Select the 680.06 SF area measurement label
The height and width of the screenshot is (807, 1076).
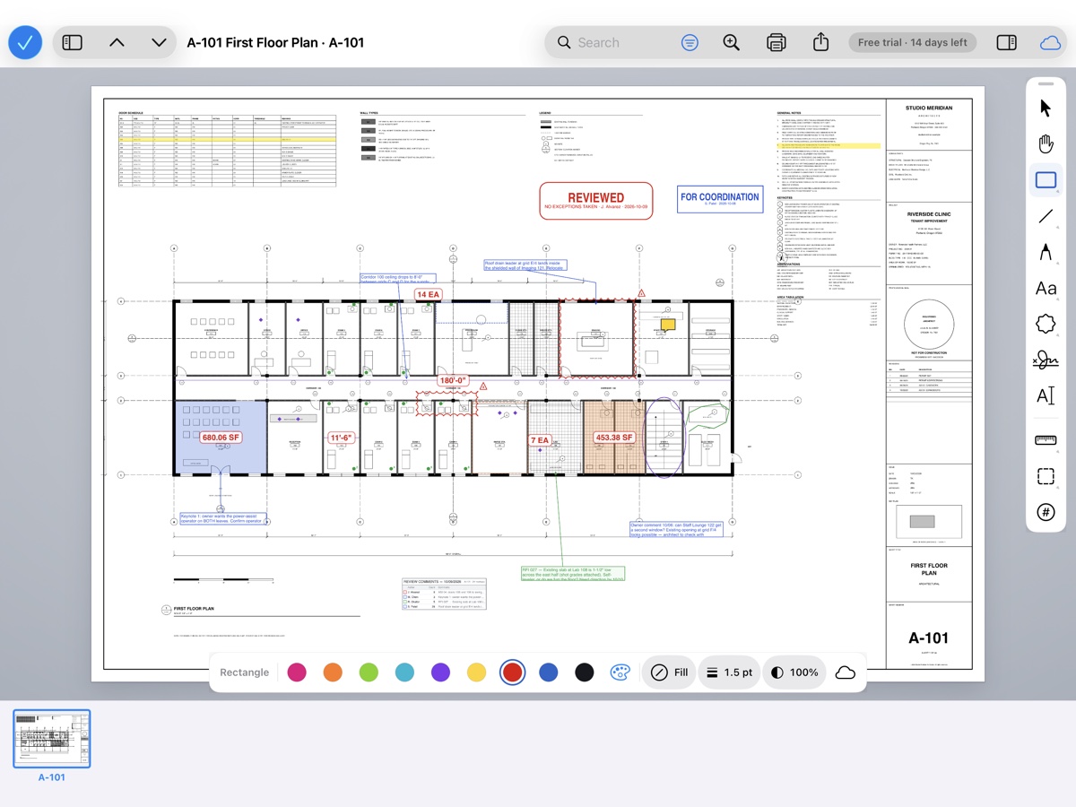pos(221,438)
